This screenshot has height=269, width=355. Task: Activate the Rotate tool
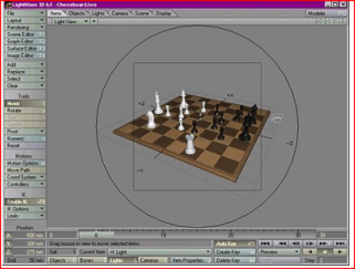(25, 110)
